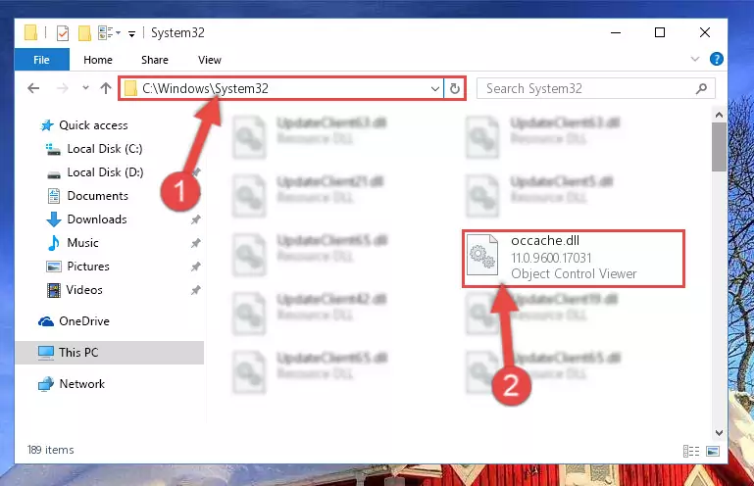The height and width of the screenshot is (486, 754).
Task: Open the Share ribbon tab
Action: pyautogui.click(x=154, y=60)
